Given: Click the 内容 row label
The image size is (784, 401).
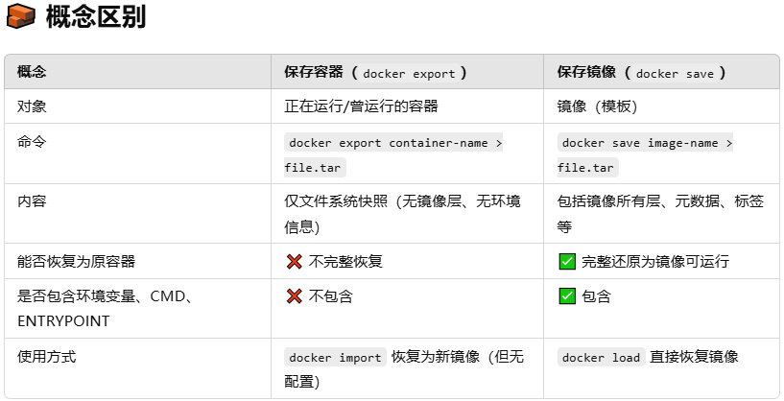Looking at the screenshot, I should pyautogui.click(x=32, y=201).
